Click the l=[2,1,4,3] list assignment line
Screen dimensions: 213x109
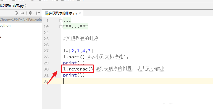click(78, 51)
